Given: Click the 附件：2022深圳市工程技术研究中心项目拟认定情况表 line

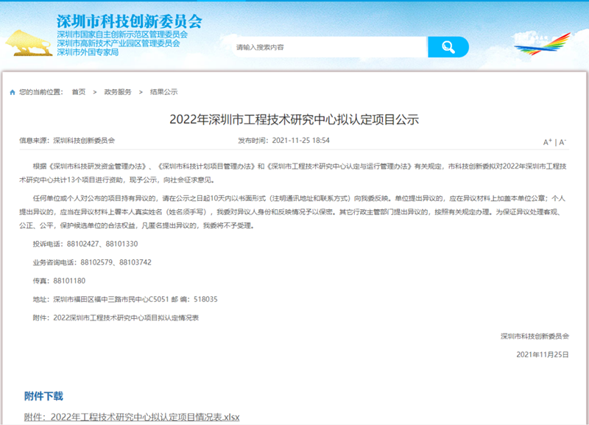Looking at the screenshot, I should pos(116,318).
